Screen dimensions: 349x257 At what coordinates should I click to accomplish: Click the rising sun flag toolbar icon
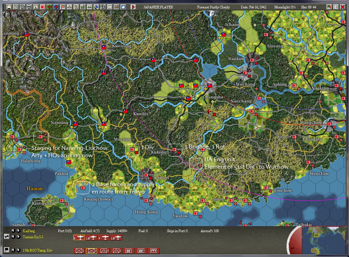point(43,7)
